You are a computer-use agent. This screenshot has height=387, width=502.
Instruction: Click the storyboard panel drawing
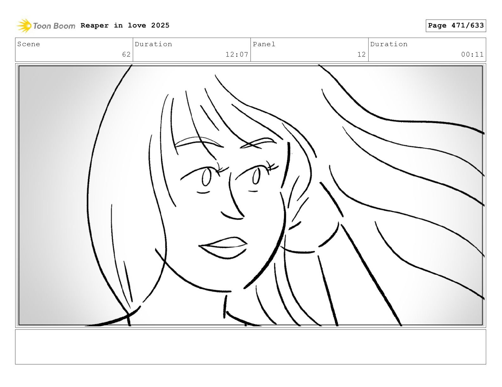(x=250, y=195)
